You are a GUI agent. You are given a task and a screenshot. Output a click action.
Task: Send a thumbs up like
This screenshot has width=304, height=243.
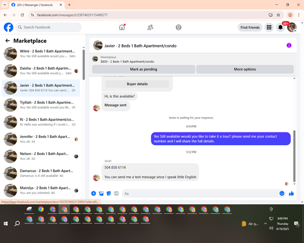(x=291, y=193)
